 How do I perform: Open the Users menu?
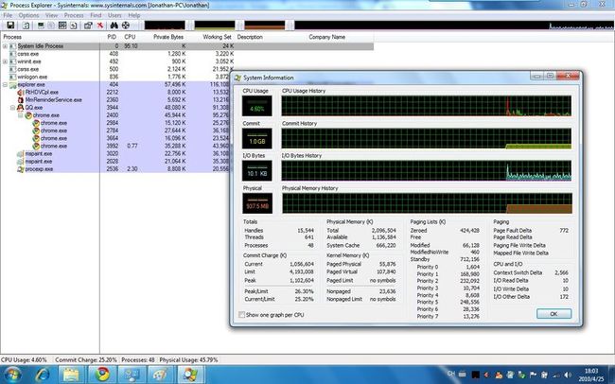[114, 15]
